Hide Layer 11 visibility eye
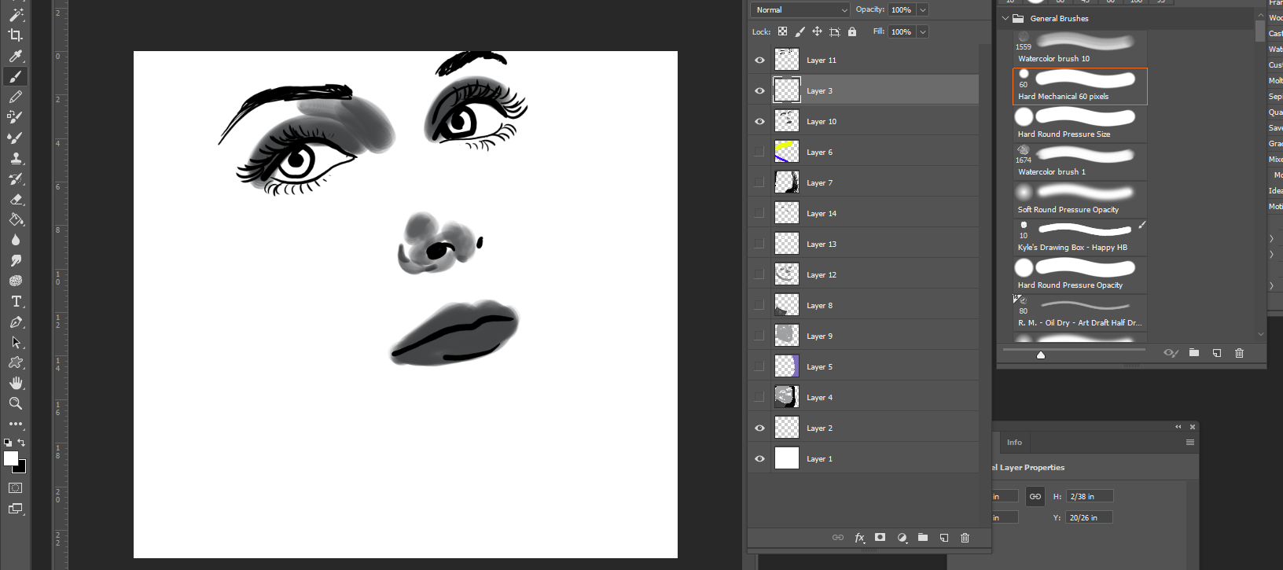 pos(759,61)
